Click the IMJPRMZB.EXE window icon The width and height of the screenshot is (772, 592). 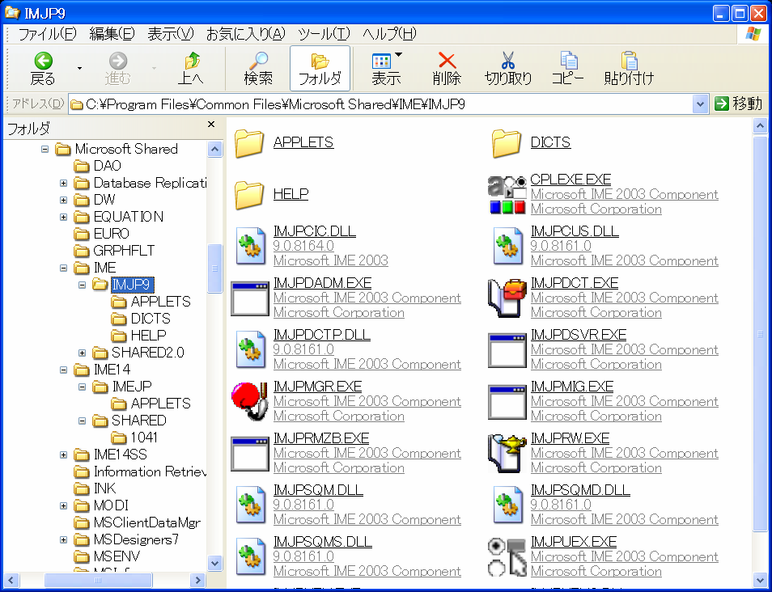(250, 454)
